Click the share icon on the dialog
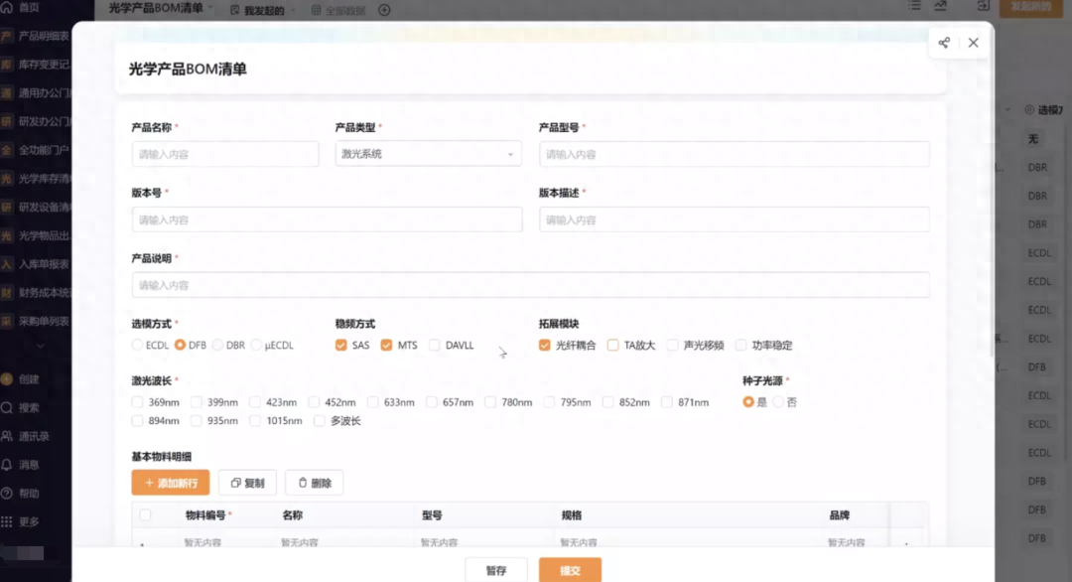 coord(944,43)
